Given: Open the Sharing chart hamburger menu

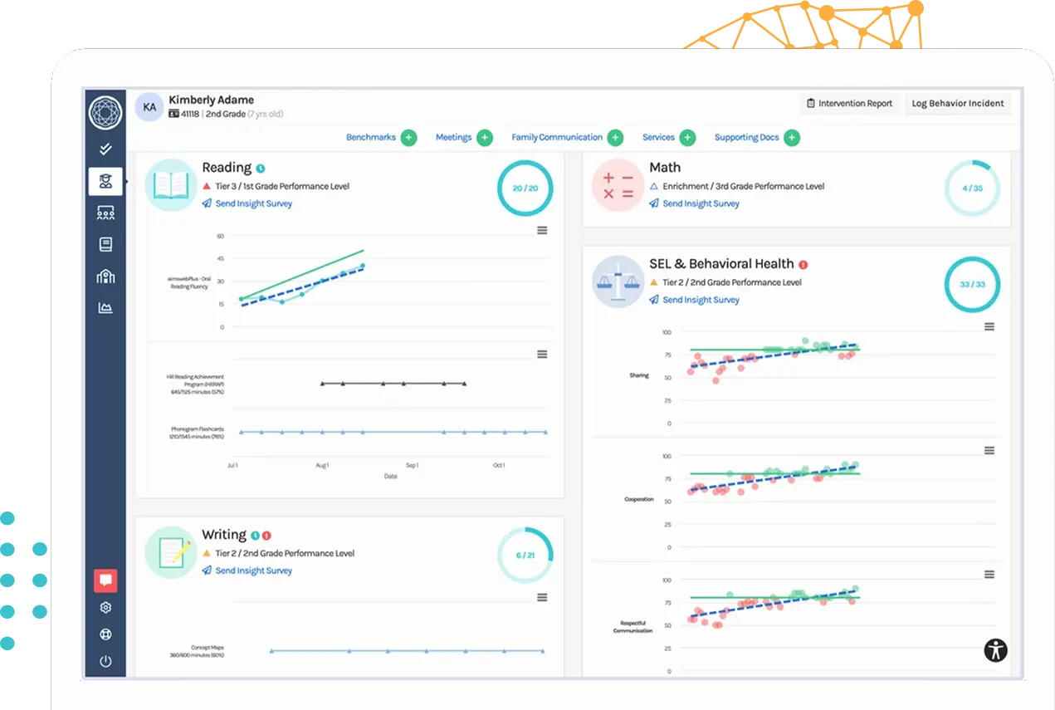Looking at the screenshot, I should (x=989, y=327).
